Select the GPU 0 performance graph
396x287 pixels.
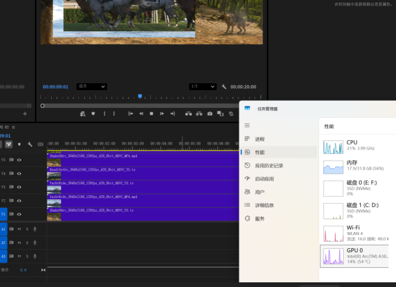(x=354, y=256)
